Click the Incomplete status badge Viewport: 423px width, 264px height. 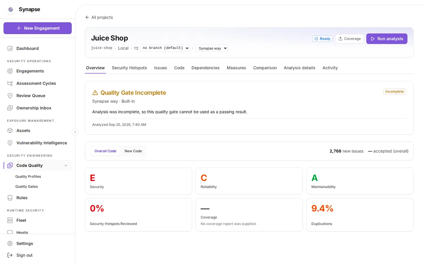(394, 92)
